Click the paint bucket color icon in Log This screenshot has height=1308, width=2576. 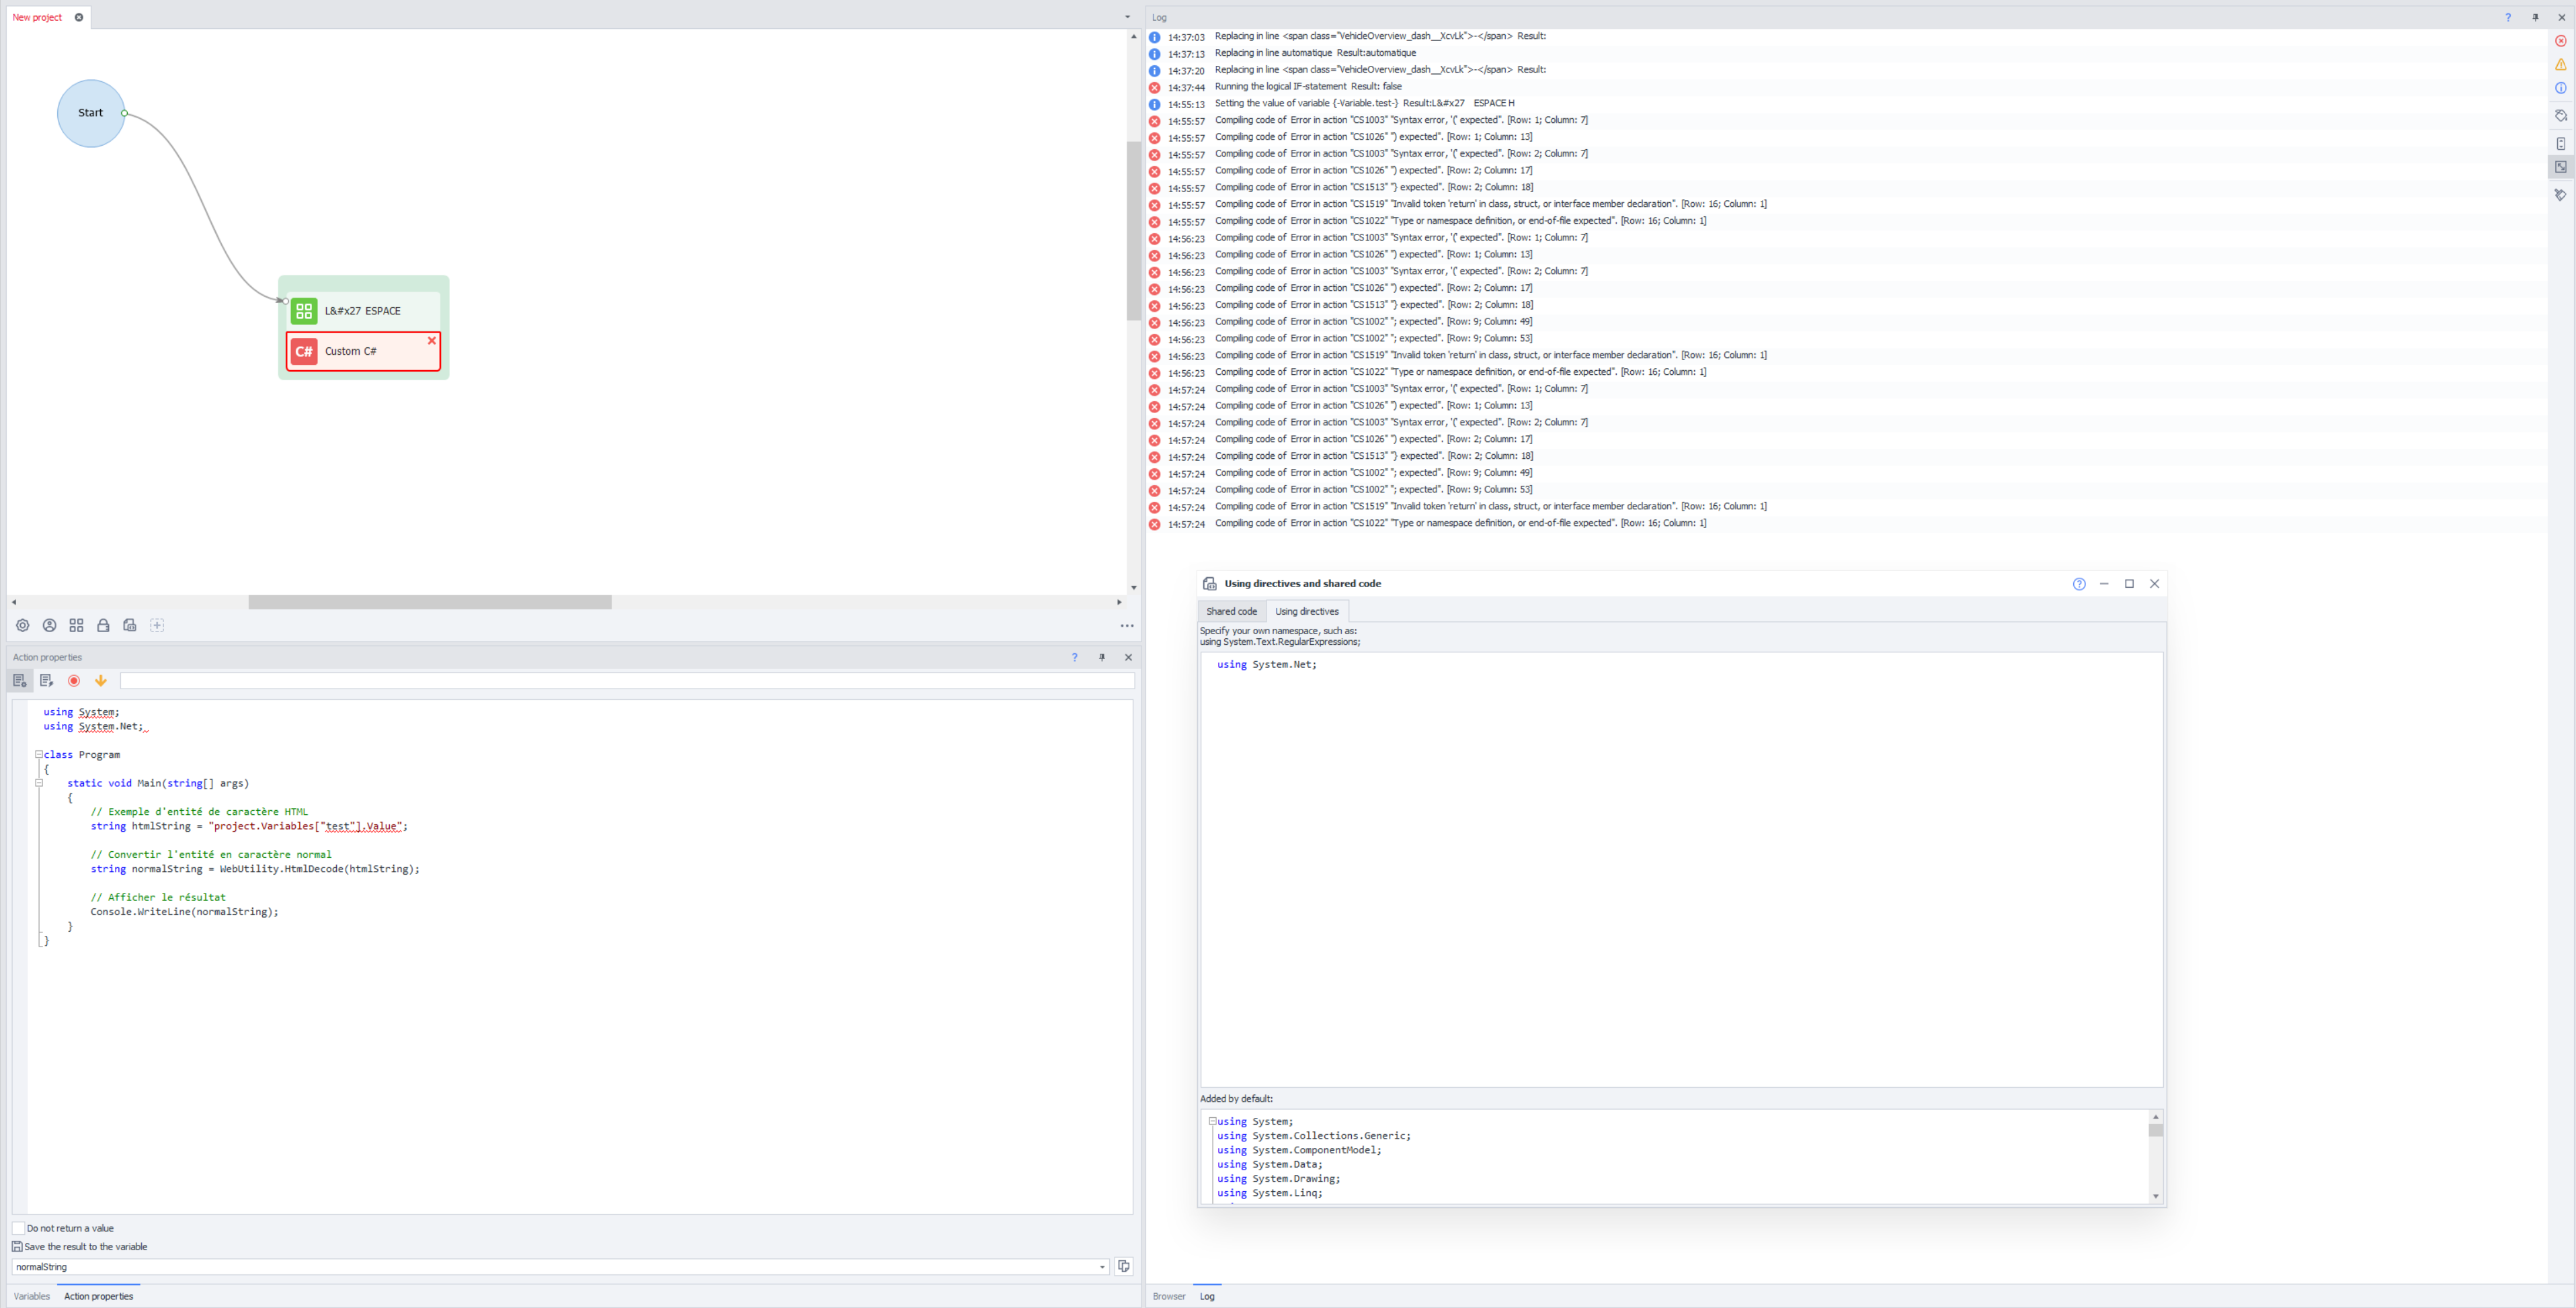(x=2560, y=116)
